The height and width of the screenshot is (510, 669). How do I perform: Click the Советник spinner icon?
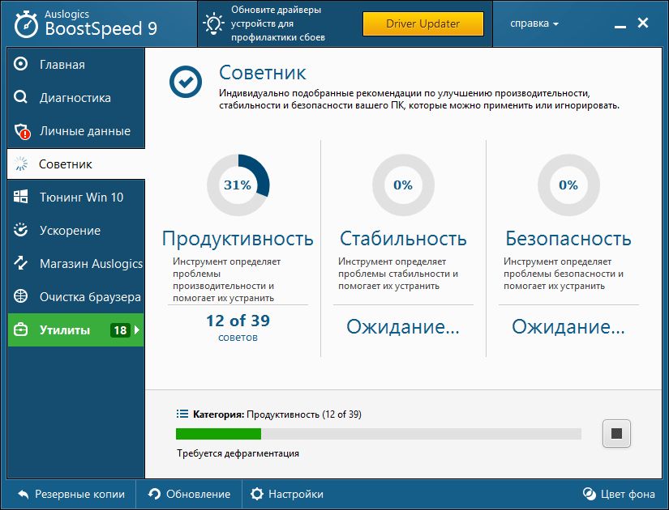tap(20, 164)
